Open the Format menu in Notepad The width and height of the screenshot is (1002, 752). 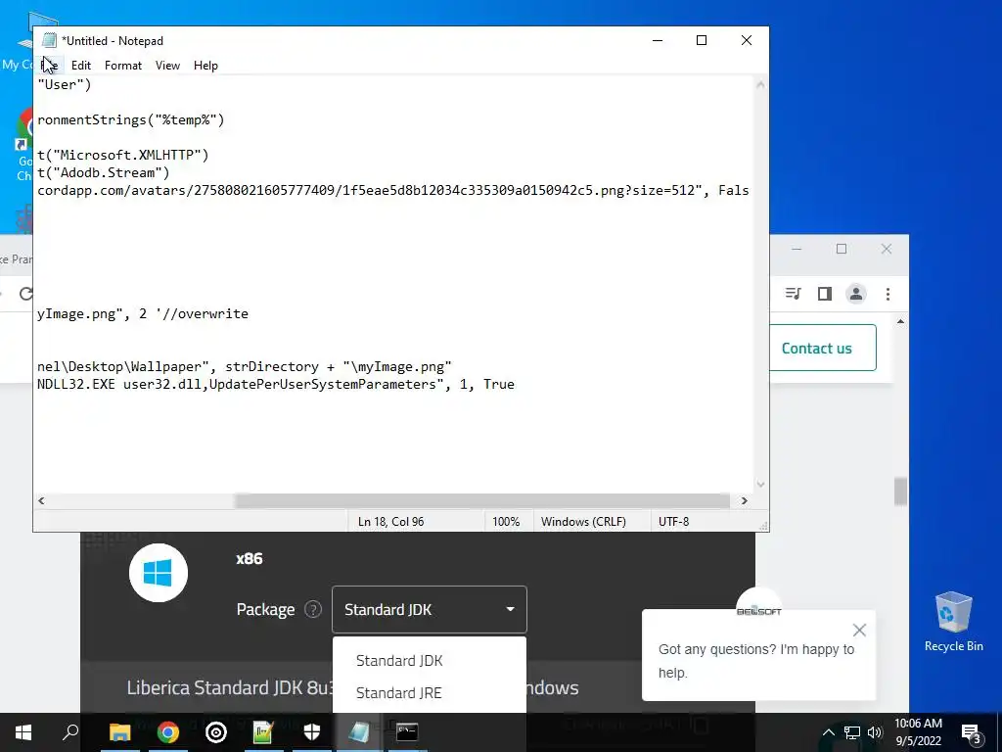tap(123, 66)
